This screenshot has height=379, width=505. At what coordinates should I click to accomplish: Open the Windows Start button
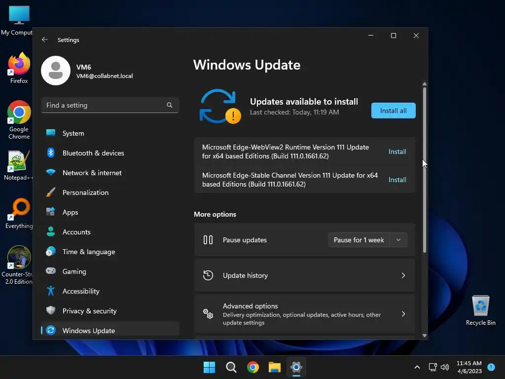(209, 367)
